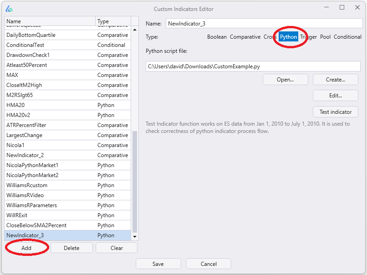Click Edit to modify the Python script
367x275 pixels.
pos(335,95)
